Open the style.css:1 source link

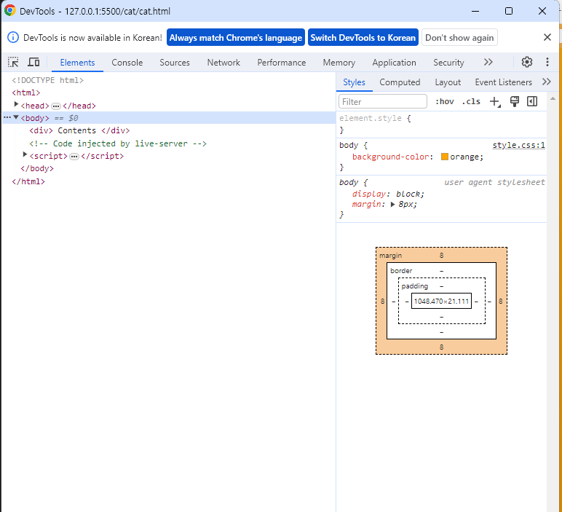(x=518, y=145)
